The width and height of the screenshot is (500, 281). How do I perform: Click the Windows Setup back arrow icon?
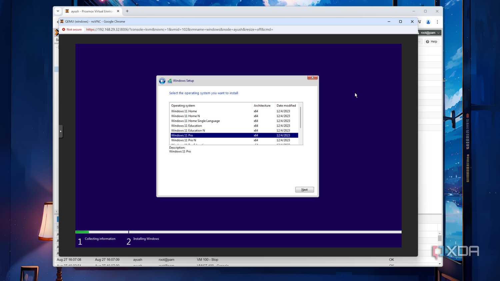162,81
